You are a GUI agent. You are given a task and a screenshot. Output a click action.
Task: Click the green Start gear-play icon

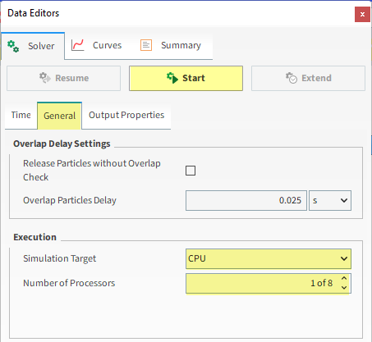click(172, 78)
